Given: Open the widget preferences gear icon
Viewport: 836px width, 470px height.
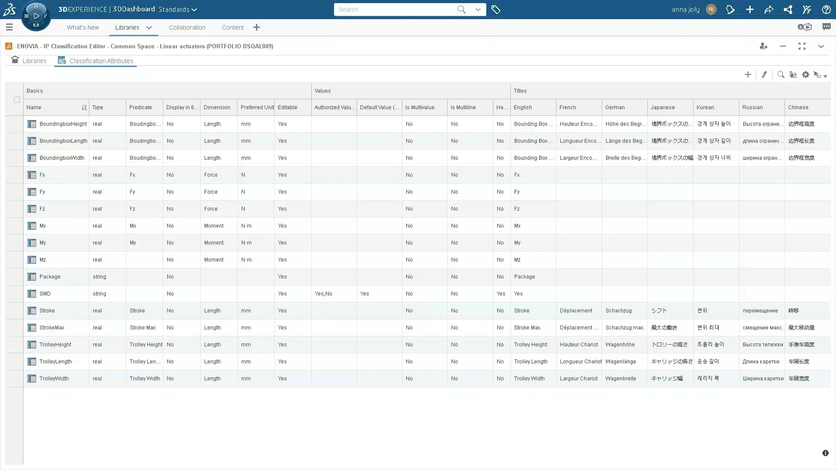Looking at the screenshot, I should [806, 74].
